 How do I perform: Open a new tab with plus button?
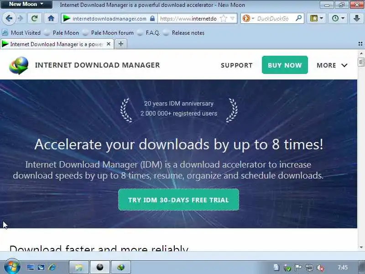(x=121, y=44)
